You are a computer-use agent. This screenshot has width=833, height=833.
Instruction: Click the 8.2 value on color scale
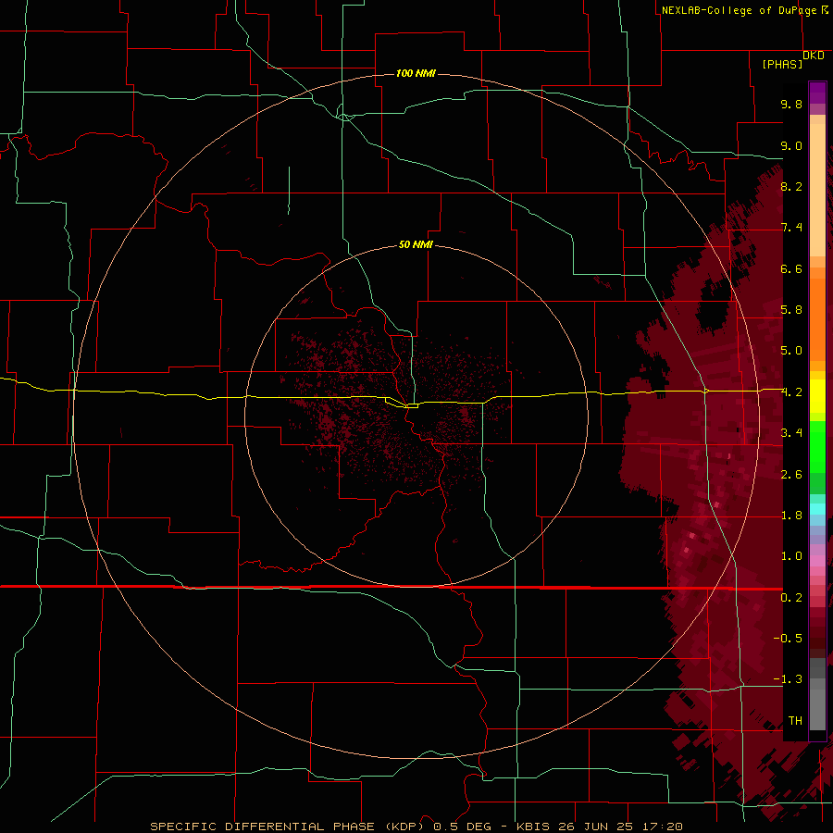point(791,186)
